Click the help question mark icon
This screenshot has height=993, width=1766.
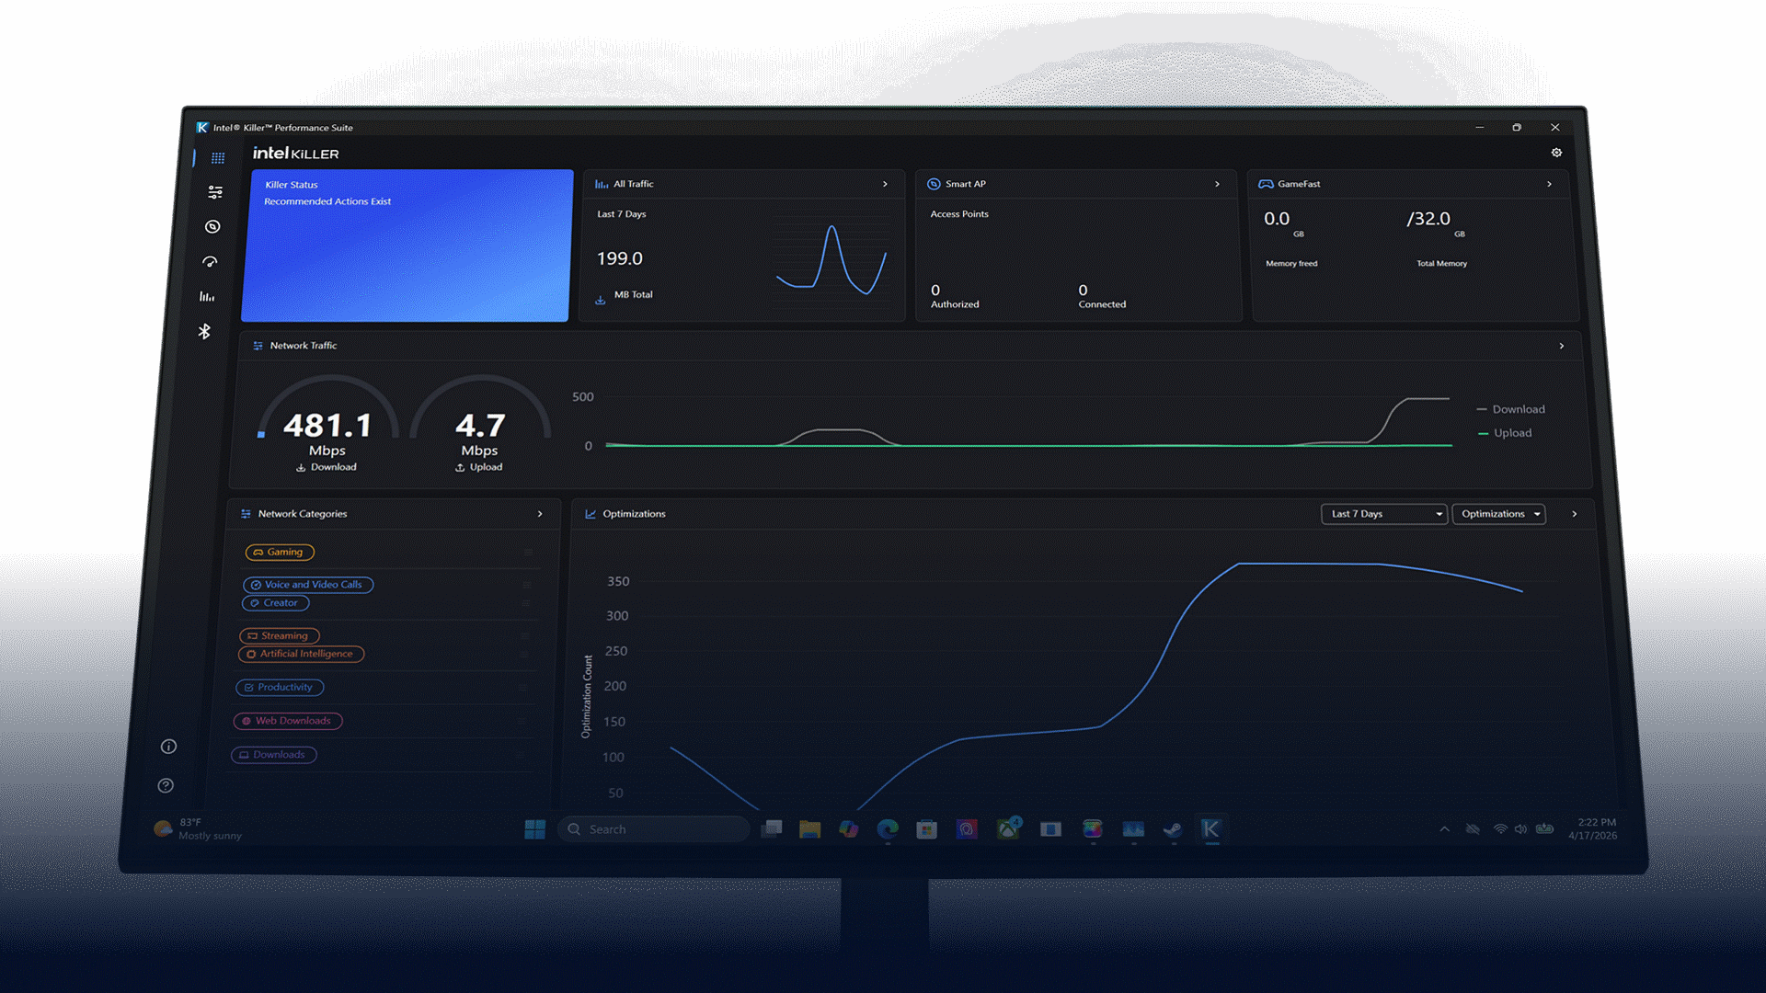pyautogui.click(x=166, y=785)
